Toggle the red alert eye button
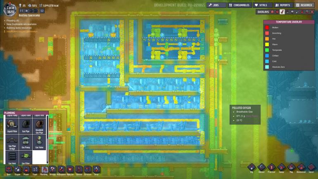Image resolution: width=318 pixels, height=179 pixels. (x=42, y=11)
